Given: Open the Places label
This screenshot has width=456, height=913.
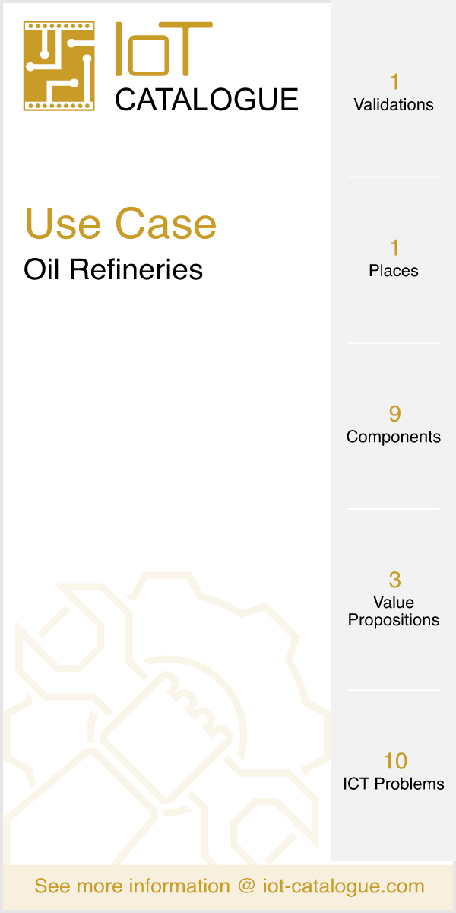Looking at the screenshot, I should (x=394, y=271).
